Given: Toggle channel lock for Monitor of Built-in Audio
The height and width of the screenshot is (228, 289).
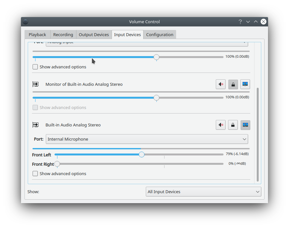Looking at the screenshot, I should pyautogui.click(x=233, y=84).
